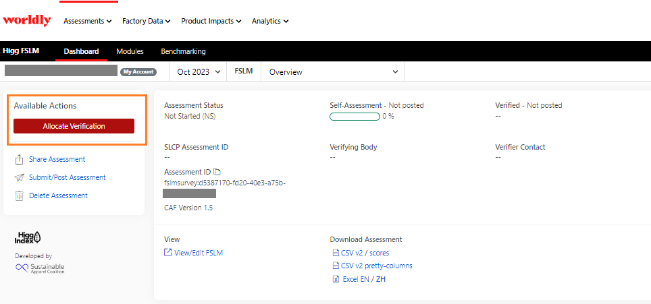Download the scores CSV link
This screenshot has height=304, width=651.
pos(379,253)
